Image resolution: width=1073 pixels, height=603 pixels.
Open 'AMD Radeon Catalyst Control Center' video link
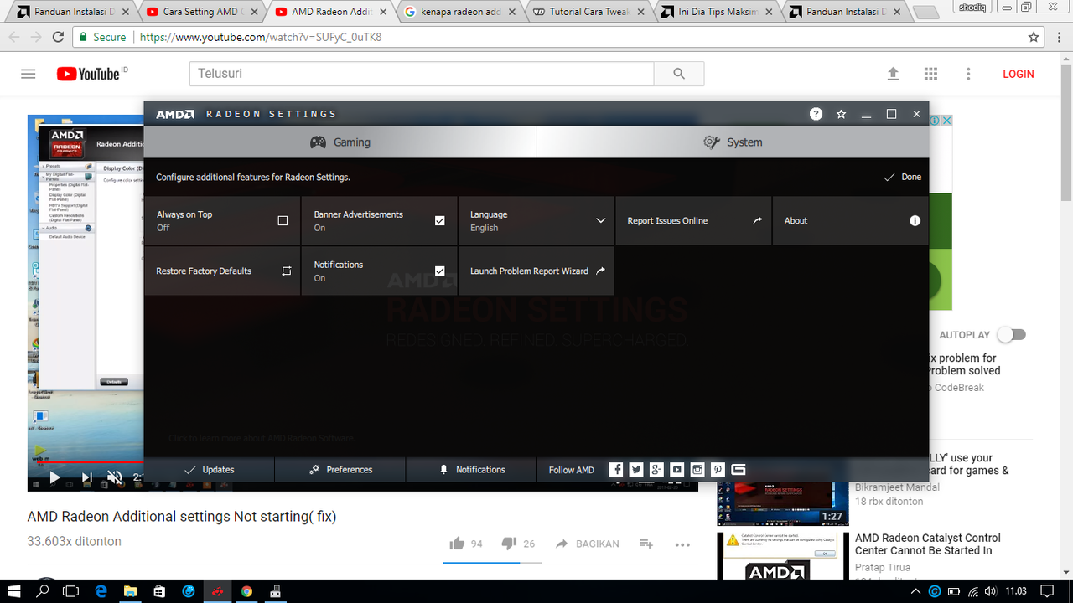tap(928, 544)
